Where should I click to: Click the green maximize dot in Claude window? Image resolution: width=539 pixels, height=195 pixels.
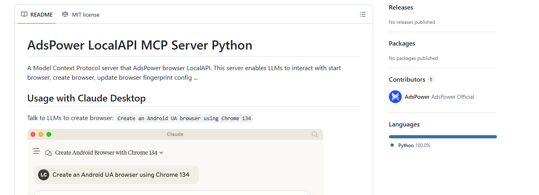(49, 134)
